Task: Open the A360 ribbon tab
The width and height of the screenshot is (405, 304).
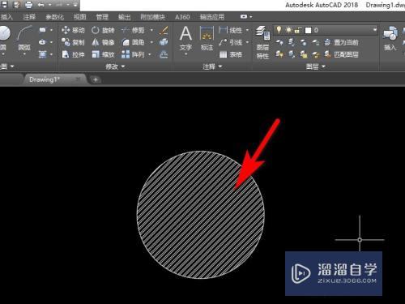Action: (182, 17)
